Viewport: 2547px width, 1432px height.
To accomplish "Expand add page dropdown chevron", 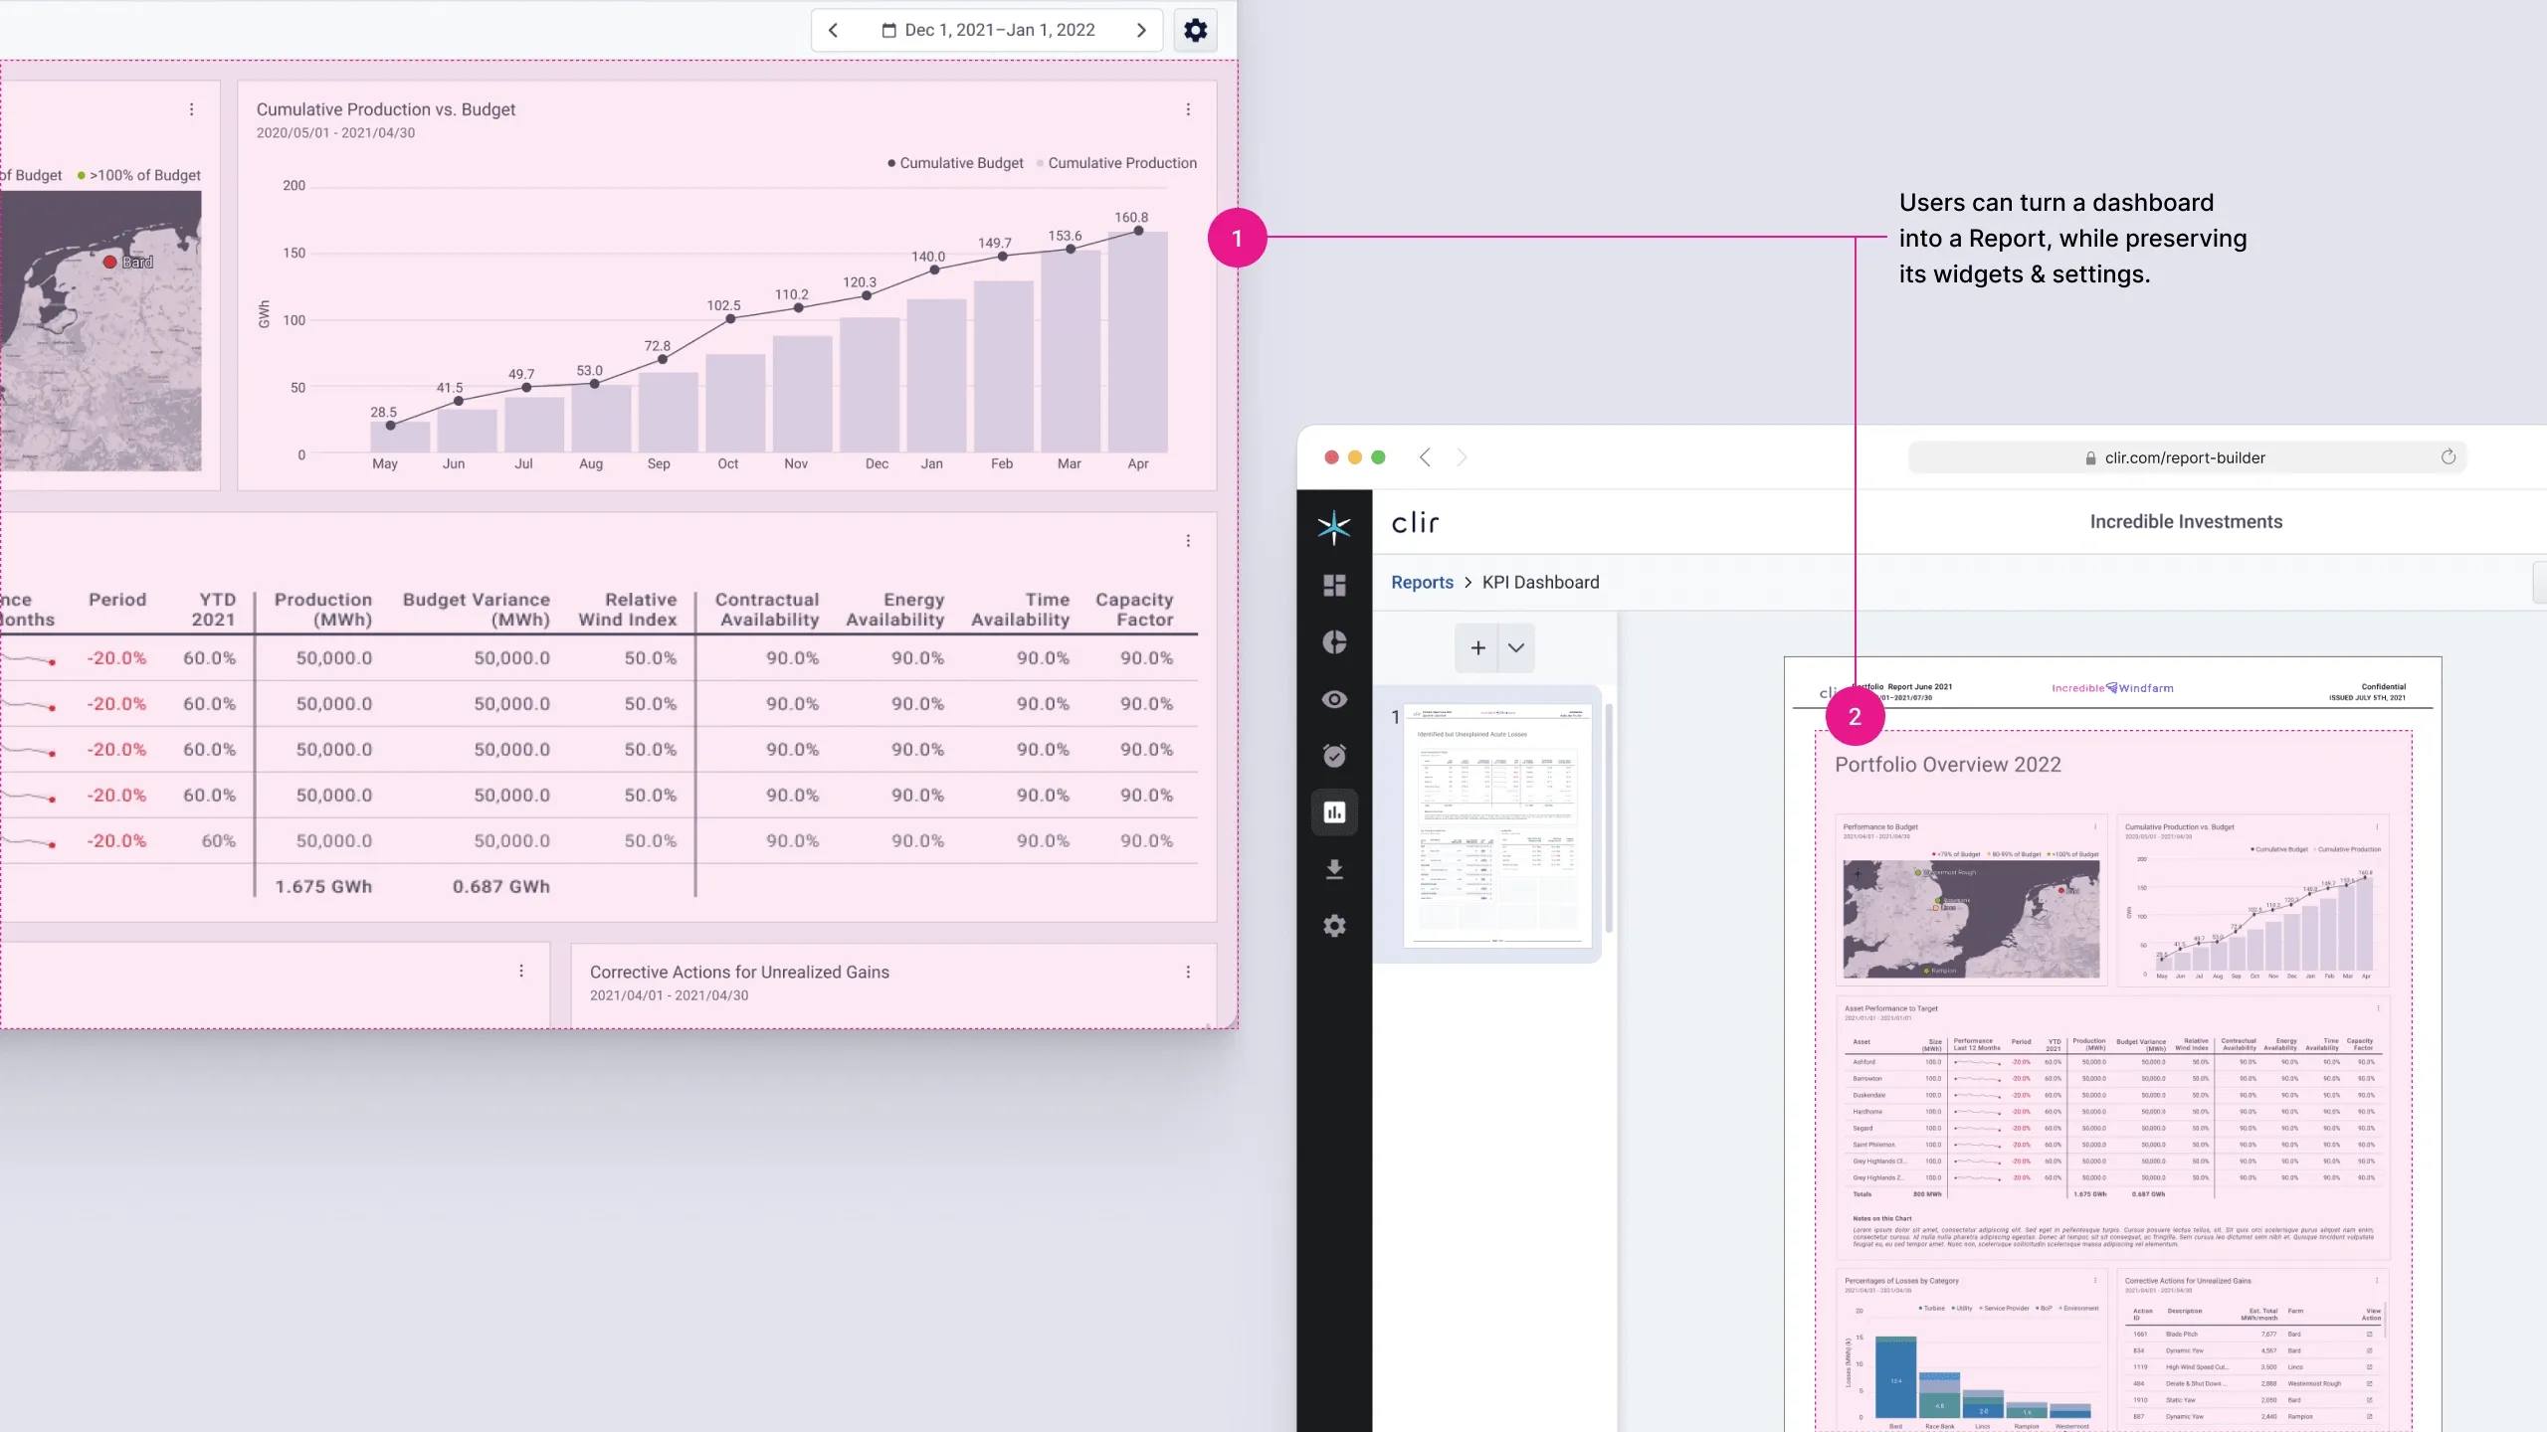I will click(x=1516, y=648).
